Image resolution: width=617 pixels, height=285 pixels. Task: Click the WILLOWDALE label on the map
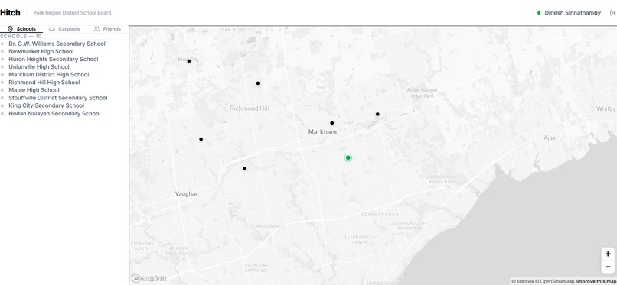270,226
